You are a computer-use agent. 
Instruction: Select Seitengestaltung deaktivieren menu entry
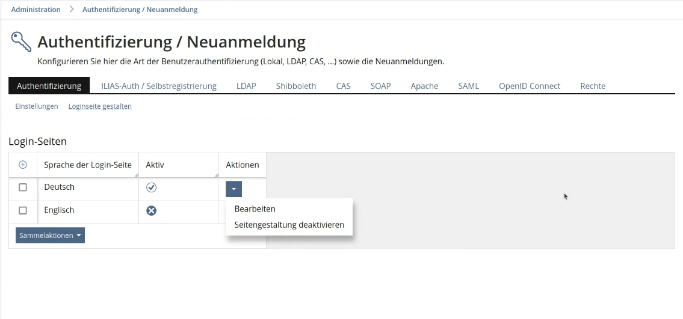(x=289, y=225)
